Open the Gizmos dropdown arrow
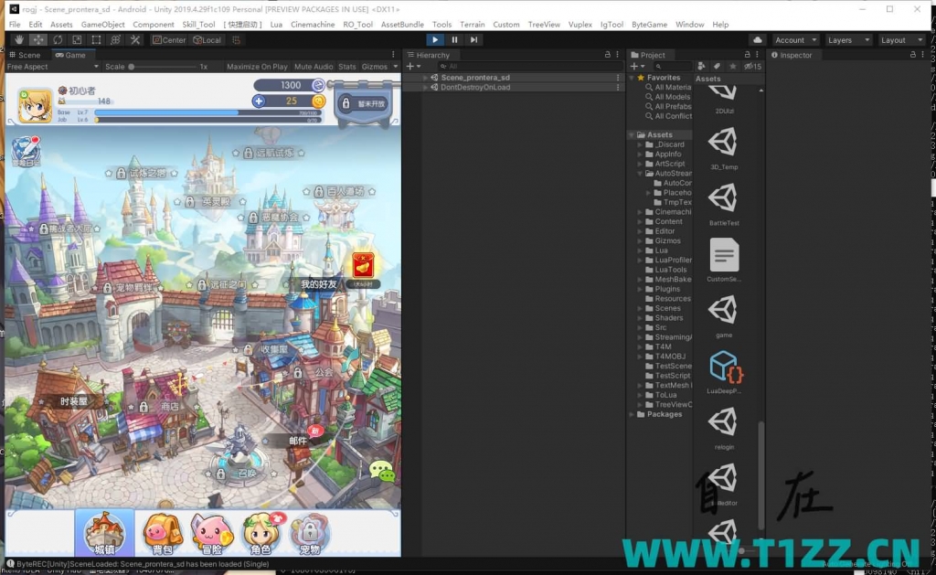This screenshot has width=936, height=575. (395, 67)
